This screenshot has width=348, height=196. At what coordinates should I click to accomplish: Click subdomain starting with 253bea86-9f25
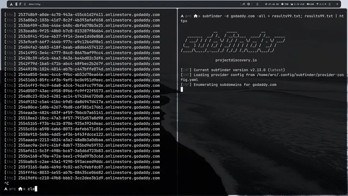(x=89, y=31)
